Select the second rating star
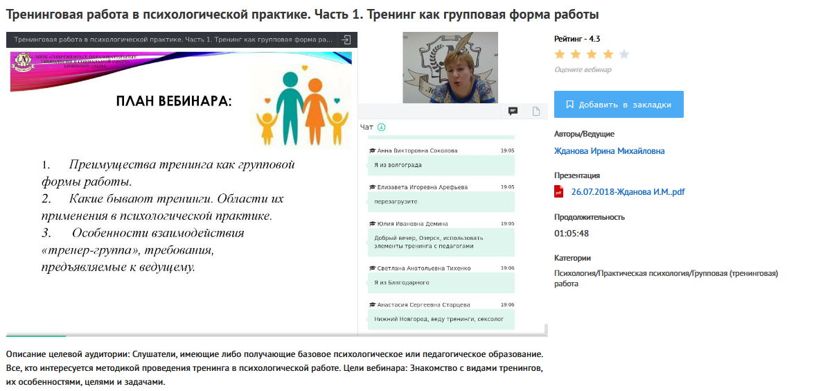Screen dimensions: 814x391 point(576,54)
